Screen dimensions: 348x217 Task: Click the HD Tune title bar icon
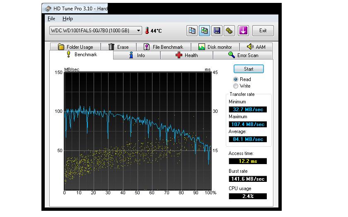[48, 8]
